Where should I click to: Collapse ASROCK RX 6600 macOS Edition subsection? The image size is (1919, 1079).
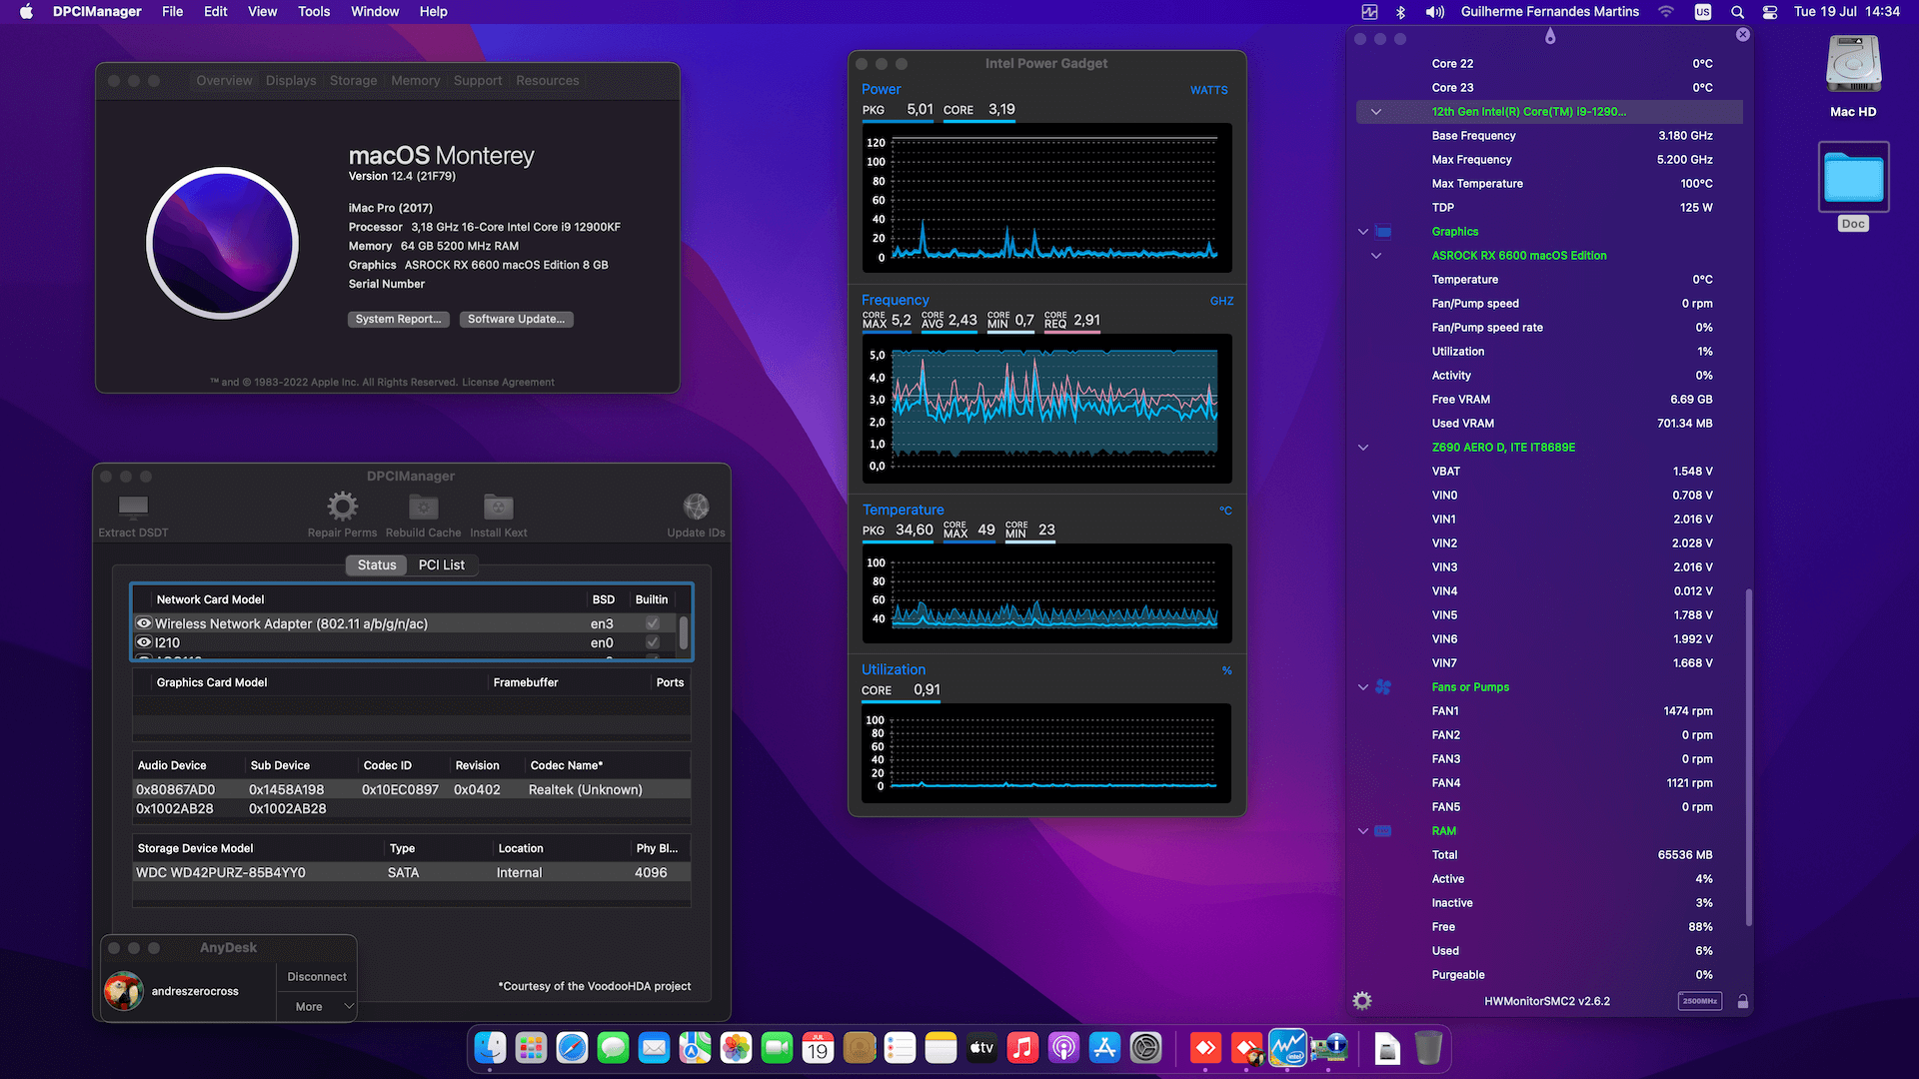[1376, 256]
